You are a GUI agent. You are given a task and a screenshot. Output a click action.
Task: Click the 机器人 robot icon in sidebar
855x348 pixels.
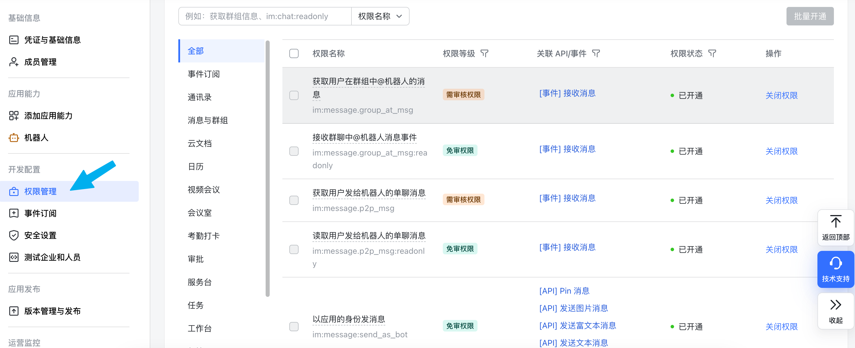coord(14,137)
